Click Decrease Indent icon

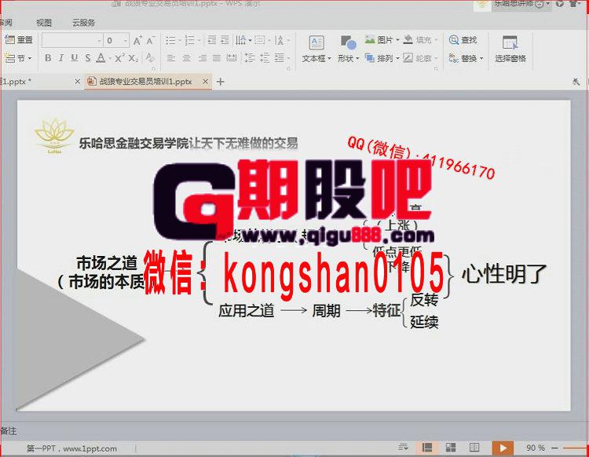[212, 40]
